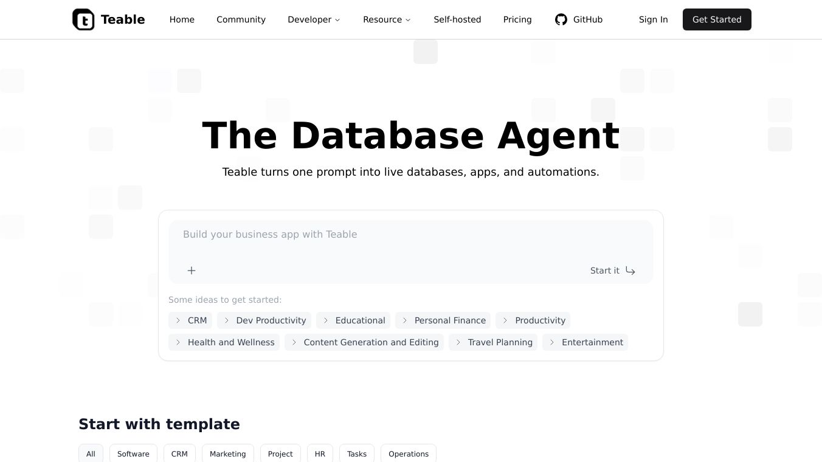Focus the Build your business app input
The image size is (822, 462).
[410, 235]
